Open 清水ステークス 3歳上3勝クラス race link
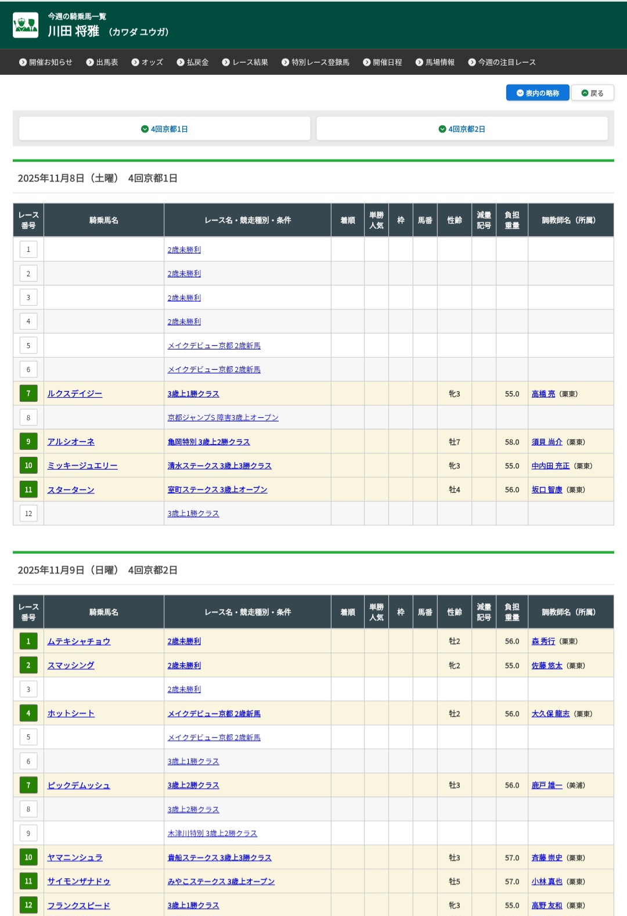The image size is (627, 916). coord(219,466)
